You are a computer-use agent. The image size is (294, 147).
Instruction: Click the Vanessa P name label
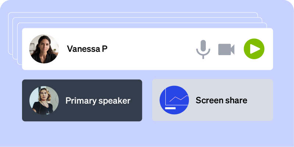pos(87,49)
